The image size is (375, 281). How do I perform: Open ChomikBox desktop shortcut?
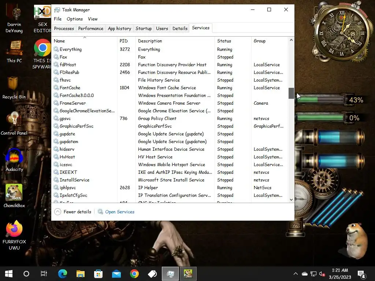click(x=14, y=196)
